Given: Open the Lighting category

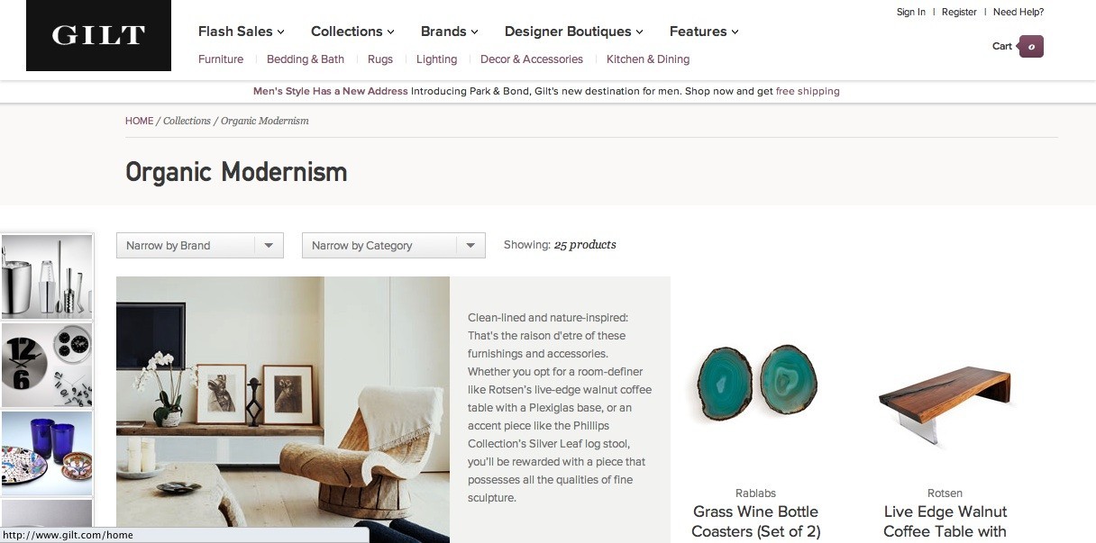Looking at the screenshot, I should [436, 59].
